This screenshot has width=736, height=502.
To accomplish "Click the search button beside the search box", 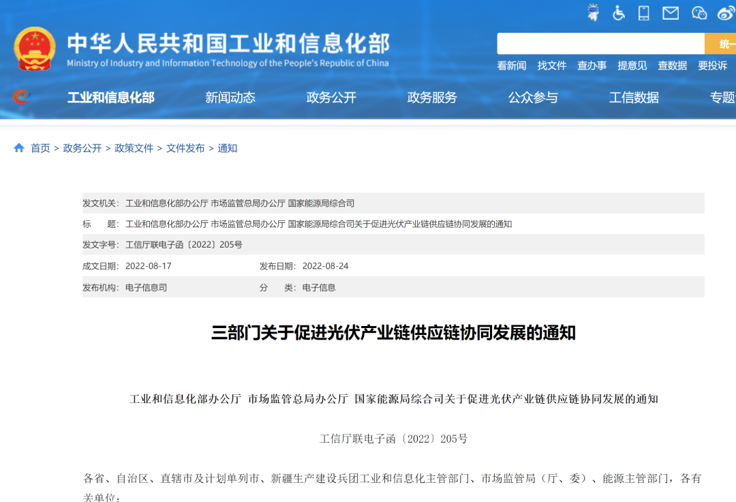I will click(724, 43).
